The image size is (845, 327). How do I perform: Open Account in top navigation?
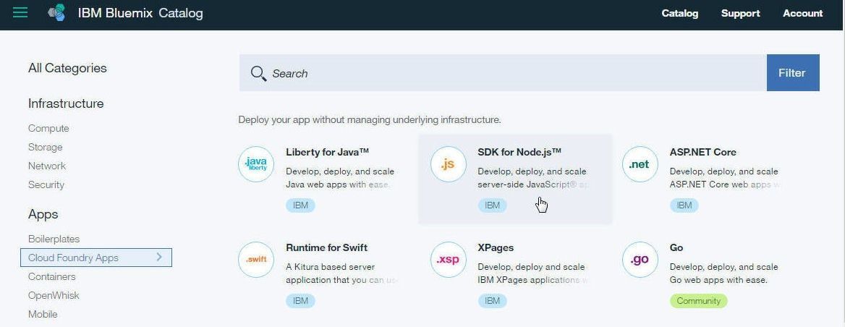tap(802, 14)
